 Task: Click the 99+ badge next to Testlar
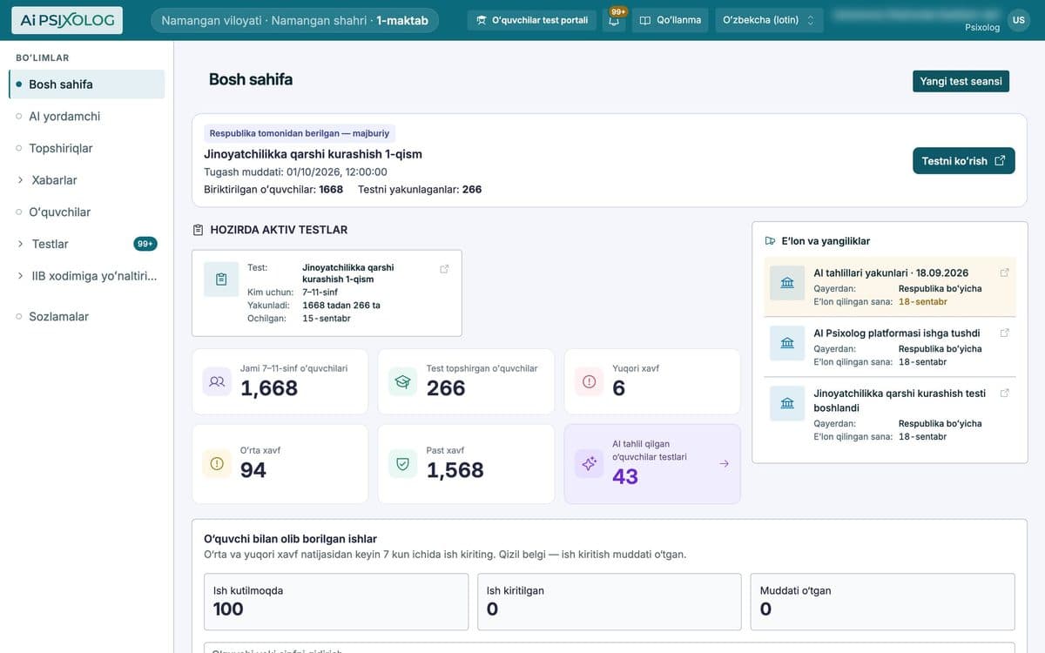pyautogui.click(x=145, y=244)
